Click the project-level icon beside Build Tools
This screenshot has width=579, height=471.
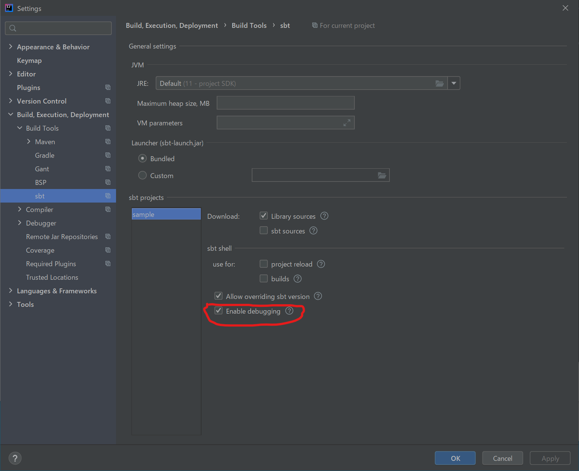pyautogui.click(x=108, y=128)
